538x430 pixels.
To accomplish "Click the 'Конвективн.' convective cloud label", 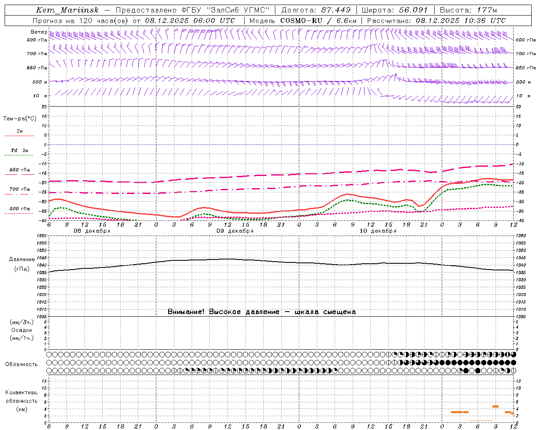I will point(21,393).
